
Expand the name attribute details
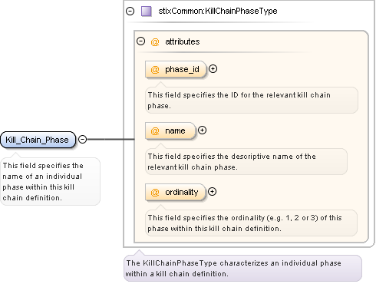202,130
